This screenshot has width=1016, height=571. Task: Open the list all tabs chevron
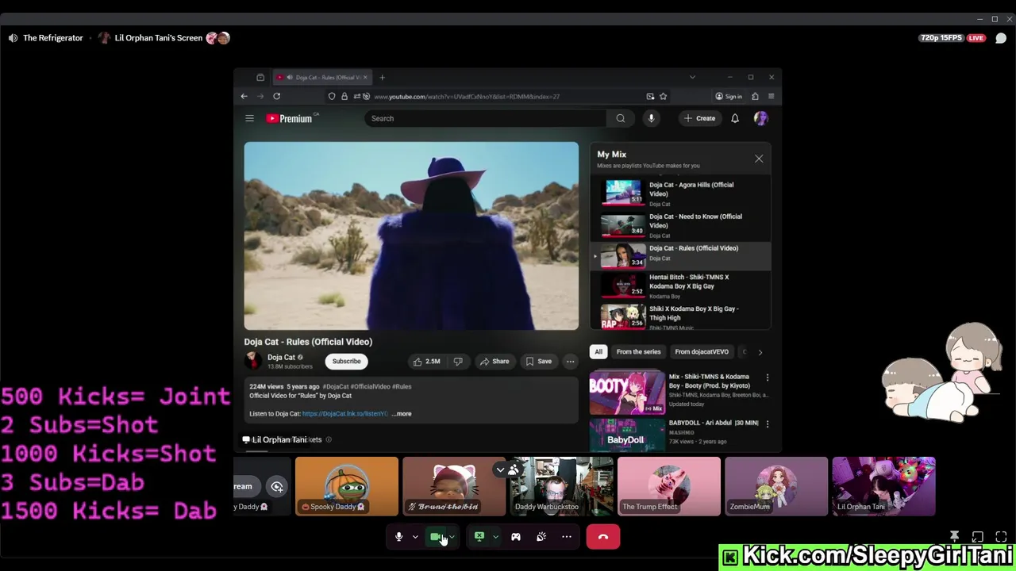692,77
